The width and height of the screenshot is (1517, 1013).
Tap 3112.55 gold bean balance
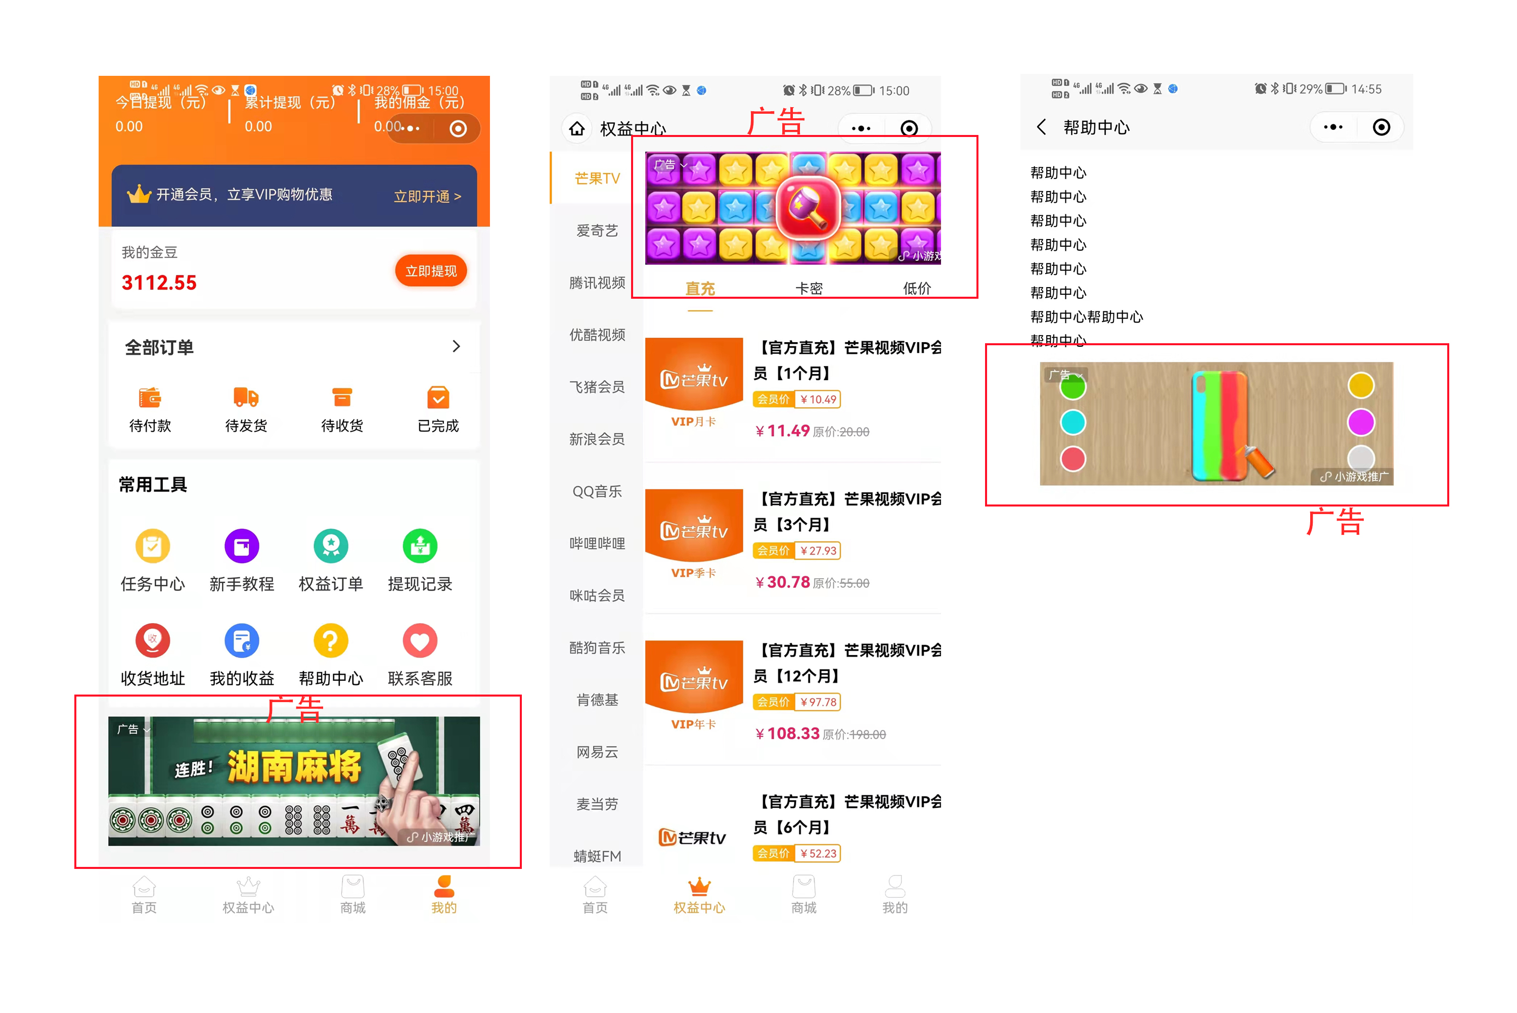pos(159,283)
